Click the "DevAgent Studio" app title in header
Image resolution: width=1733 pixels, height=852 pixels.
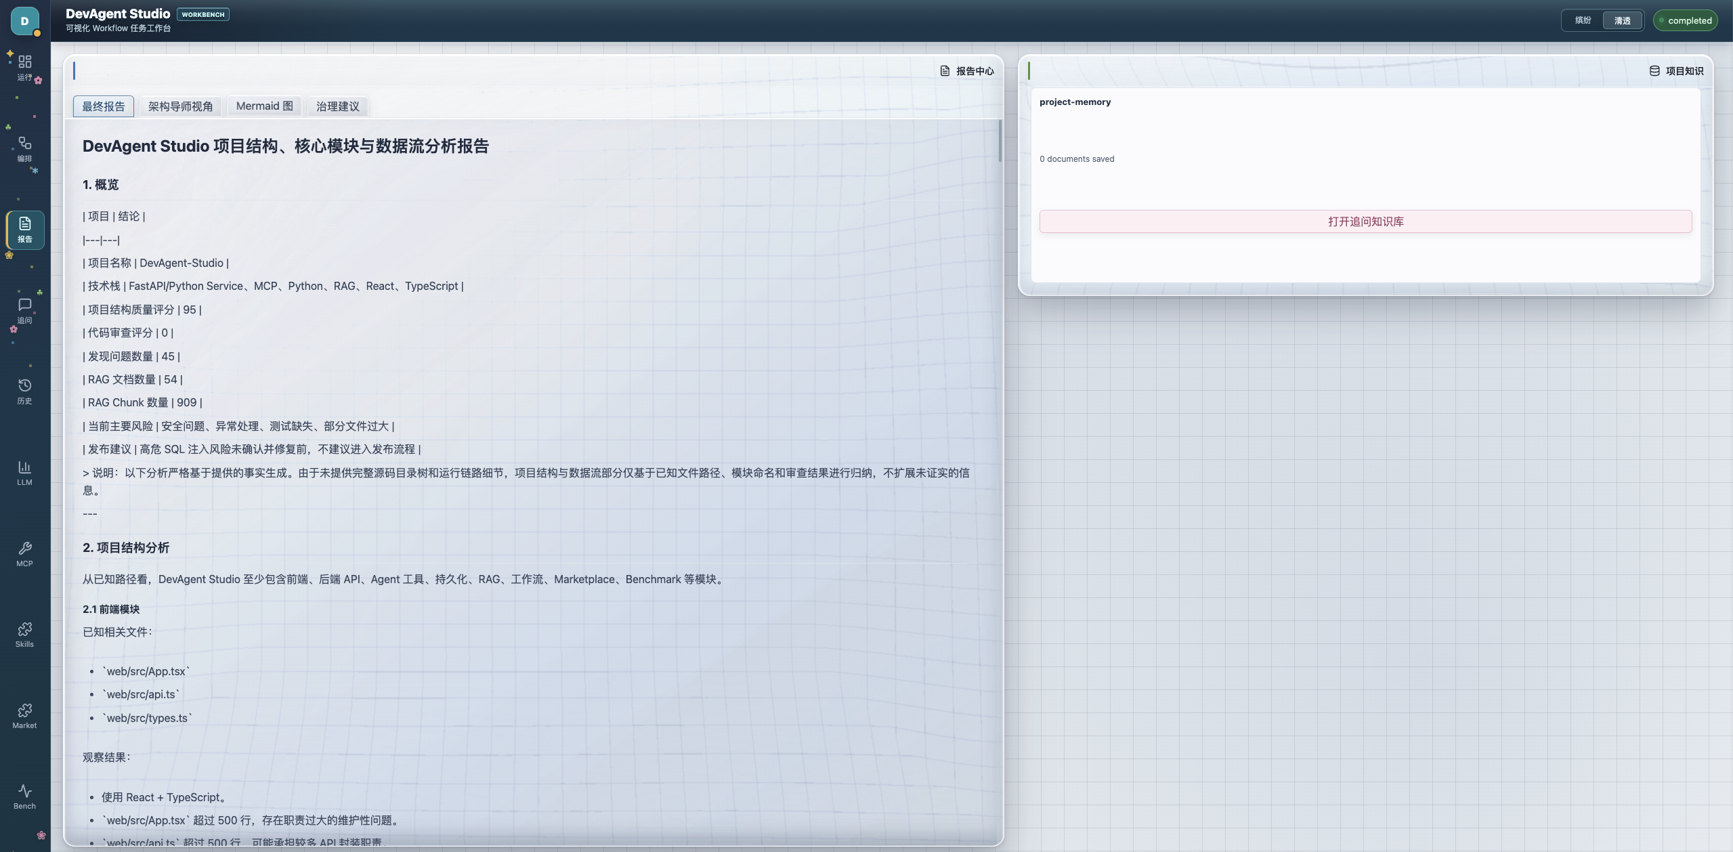pyautogui.click(x=118, y=14)
